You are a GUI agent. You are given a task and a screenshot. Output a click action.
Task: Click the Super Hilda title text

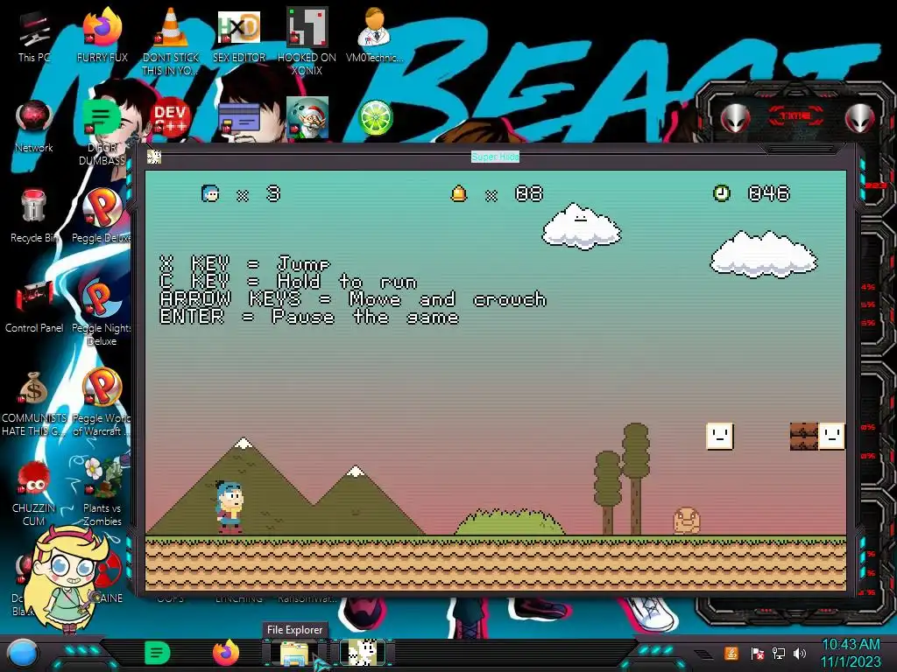click(x=495, y=157)
